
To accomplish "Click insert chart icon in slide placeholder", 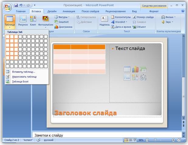I will point(135,69).
